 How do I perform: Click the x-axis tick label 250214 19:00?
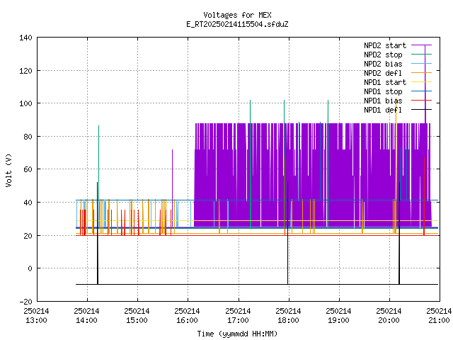click(338, 316)
